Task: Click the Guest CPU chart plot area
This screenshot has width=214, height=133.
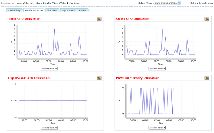Action: pyautogui.click(x=160, y=42)
